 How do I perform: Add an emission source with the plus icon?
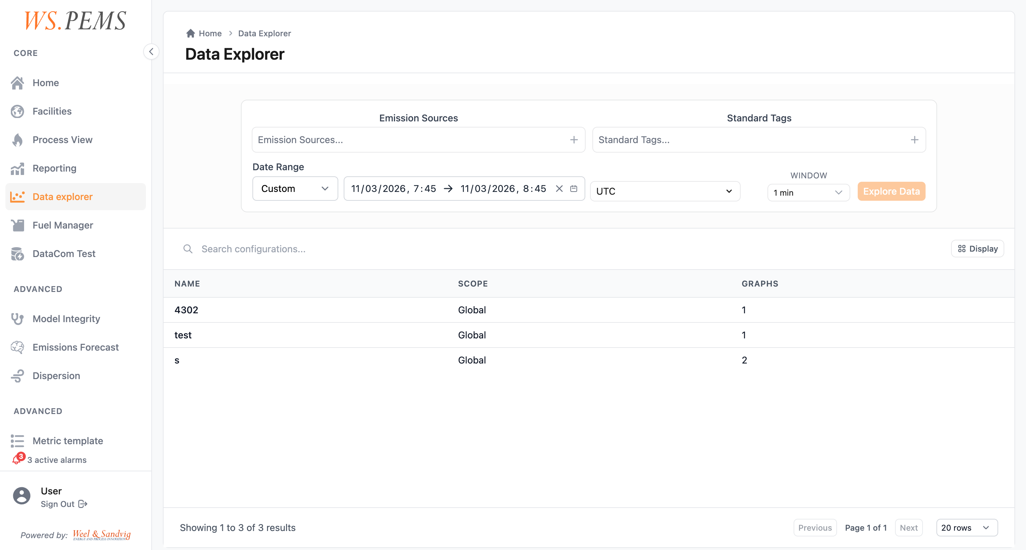click(574, 140)
